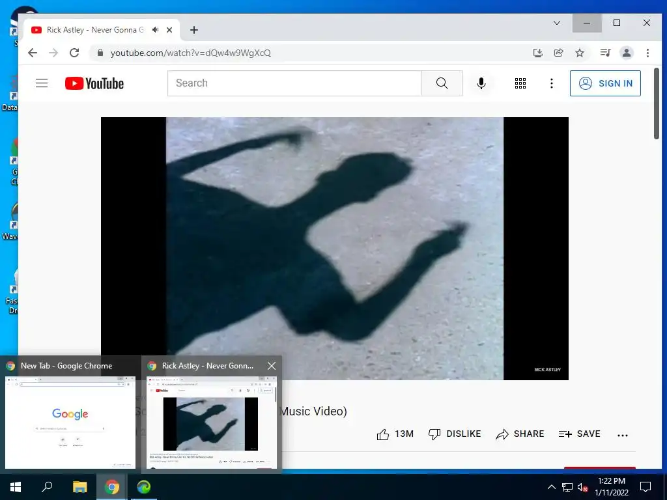Open the YouTube hamburger guide menu
The width and height of the screenshot is (667, 500).
click(42, 83)
